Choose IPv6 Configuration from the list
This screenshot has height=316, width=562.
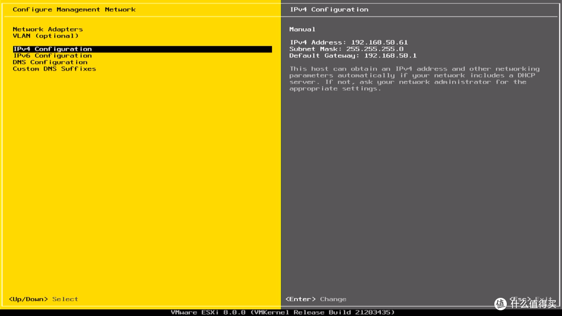pos(52,56)
